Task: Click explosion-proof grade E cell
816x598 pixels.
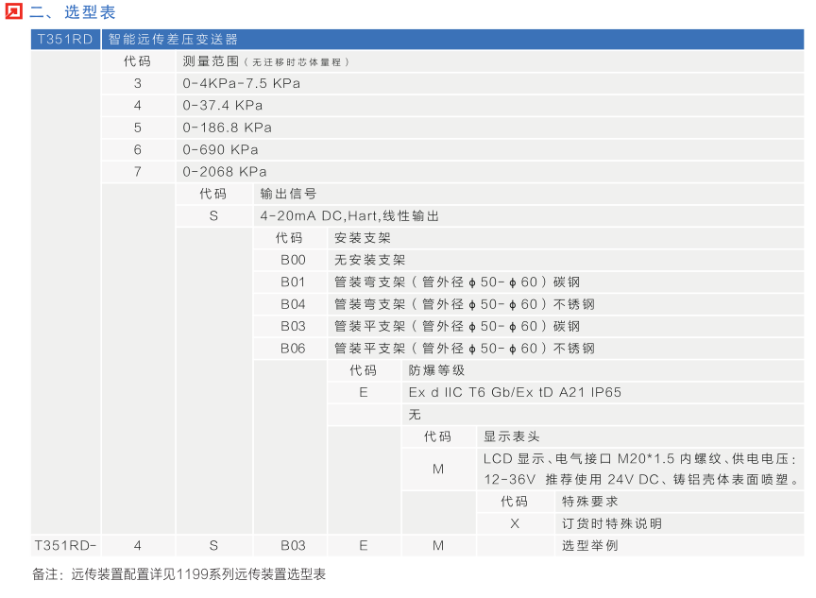Action: (365, 391)
